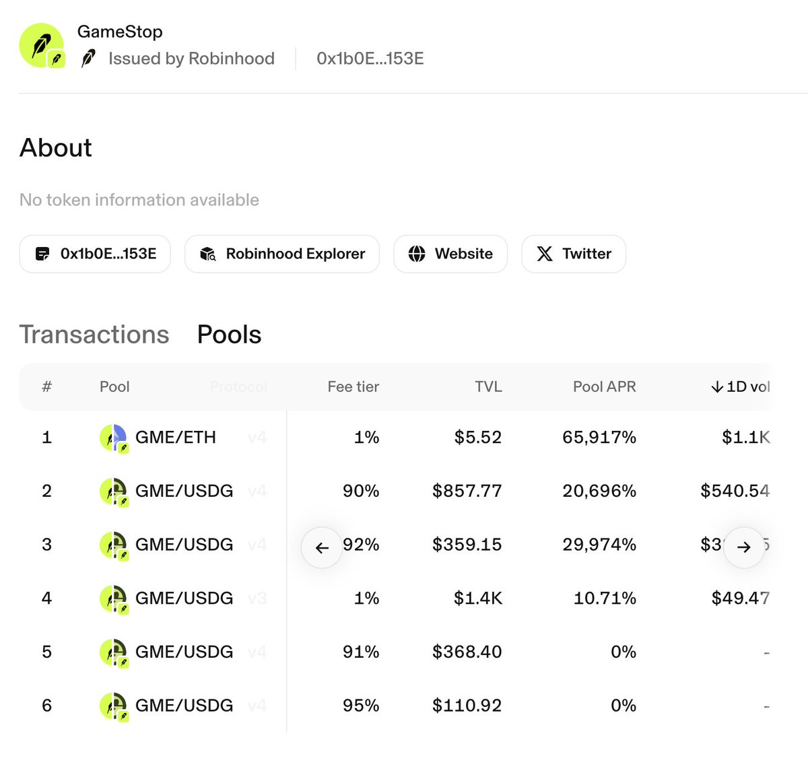Screen dimensions: 808x760
Task: Click the $1.4K TVL value
Action: click(478, 598)
